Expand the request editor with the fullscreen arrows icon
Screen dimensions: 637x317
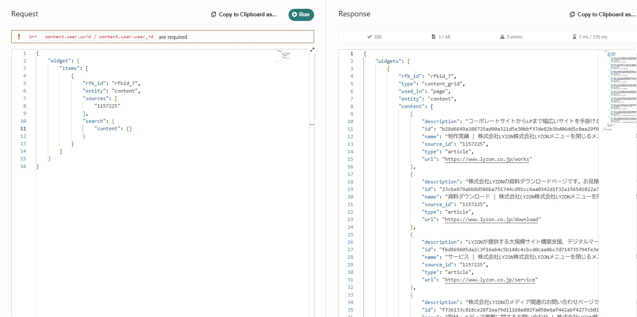point(312,49)
